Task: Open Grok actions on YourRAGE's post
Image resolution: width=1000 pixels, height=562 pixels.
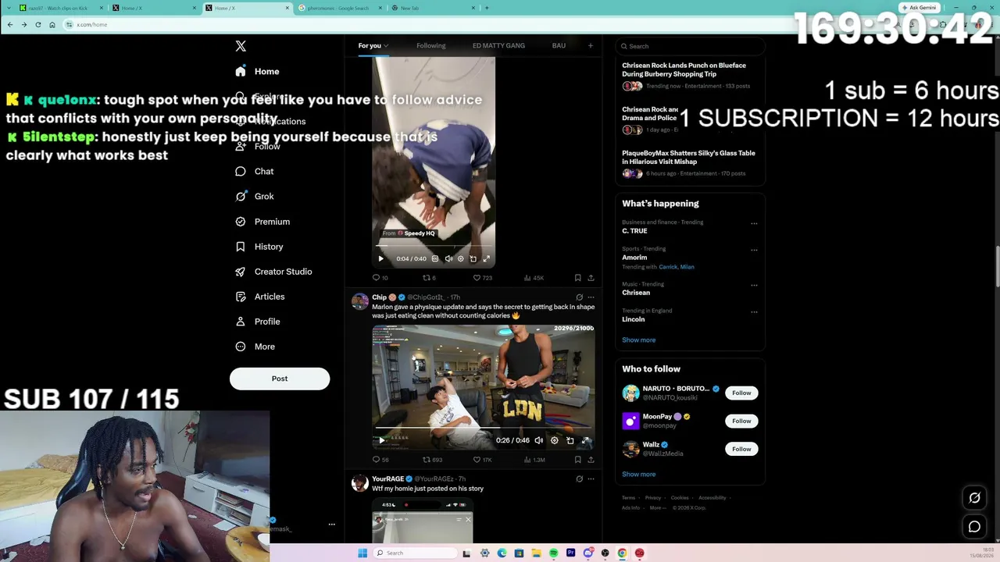Action: pyautogui.click(x=579, y=479)
